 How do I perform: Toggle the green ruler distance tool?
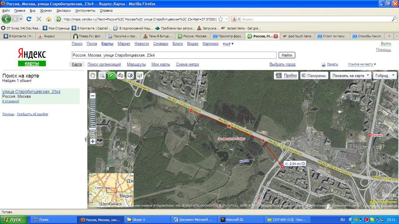(x=111, y=75)
